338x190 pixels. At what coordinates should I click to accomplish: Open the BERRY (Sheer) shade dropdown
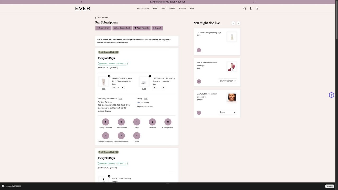pos(227,81)
